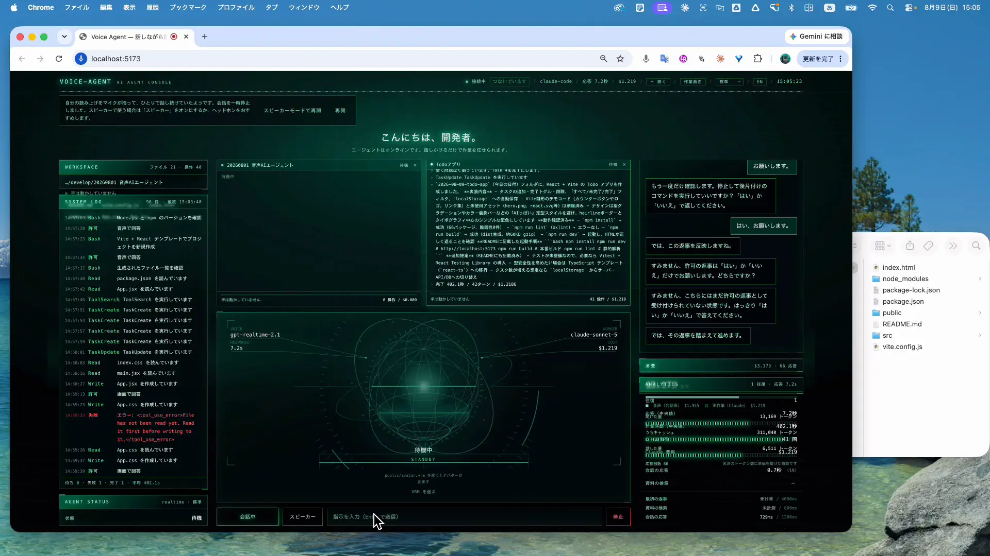Click the Finder search magnifier icon
Viewport: 990px width, 556px height.
(x=976, y=246)
